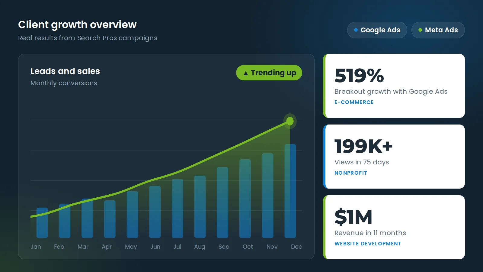Image resolution: width=483 pixels, height=272 pixels.
Task: Select the Dec bar in chart
Action: click(x=290, y=191)
